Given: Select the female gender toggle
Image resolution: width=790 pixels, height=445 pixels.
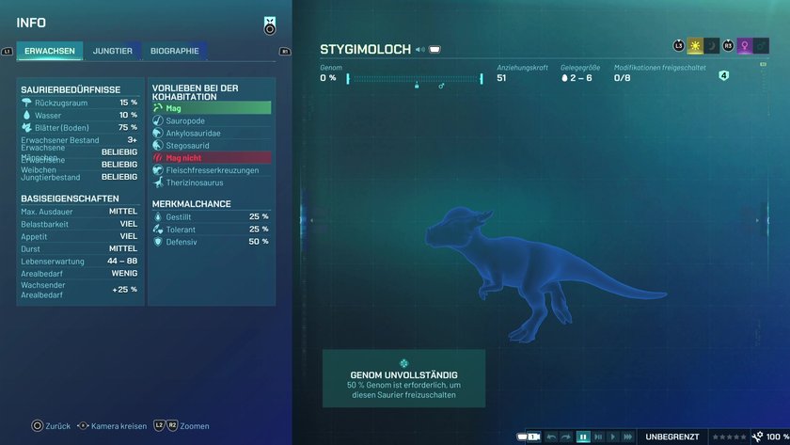Looking at the screenshot, I should pos(745,46).
